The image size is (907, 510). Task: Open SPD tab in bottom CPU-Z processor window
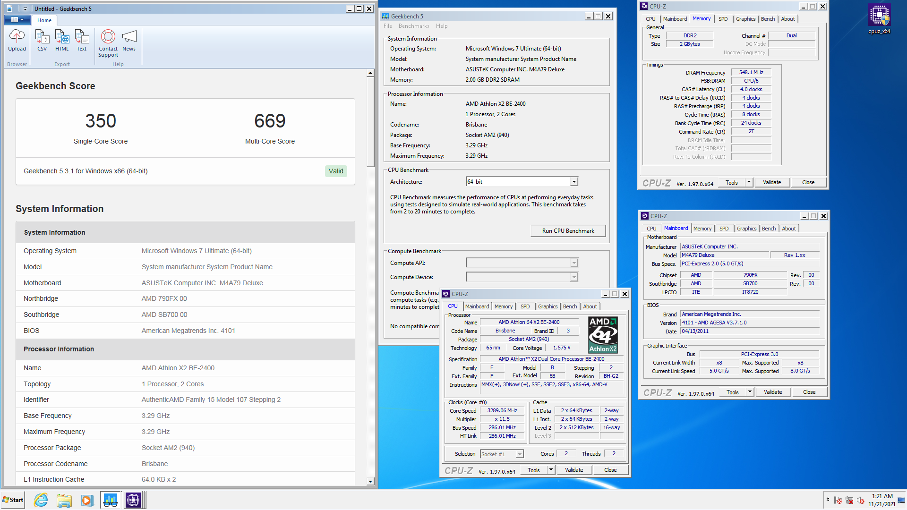click(525, 306)
